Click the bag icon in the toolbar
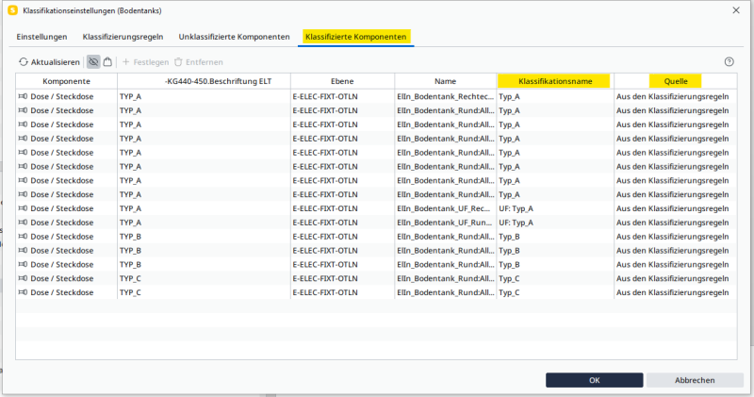 coord(107,62)
